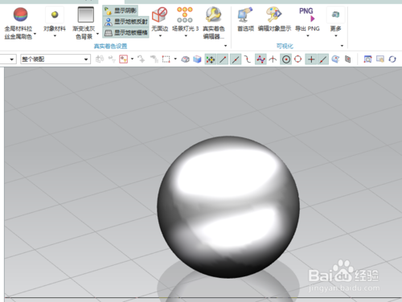Expand the 可视化 group menu arrow
The image size is (402, 302).
click(342, 46)
